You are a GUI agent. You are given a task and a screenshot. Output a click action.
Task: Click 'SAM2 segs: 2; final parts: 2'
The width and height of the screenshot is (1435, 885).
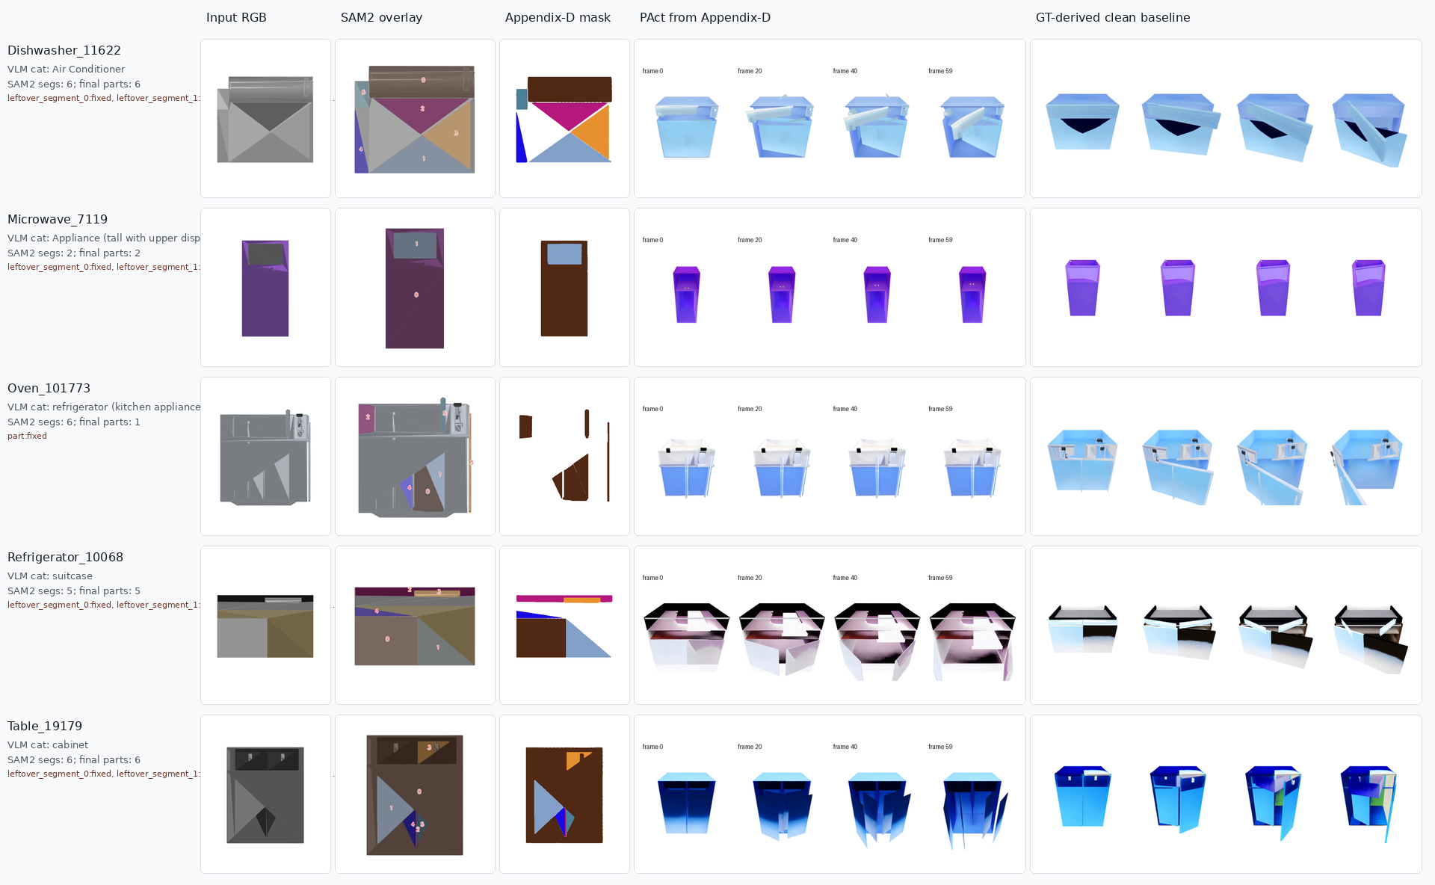click(x=74, y=253)
